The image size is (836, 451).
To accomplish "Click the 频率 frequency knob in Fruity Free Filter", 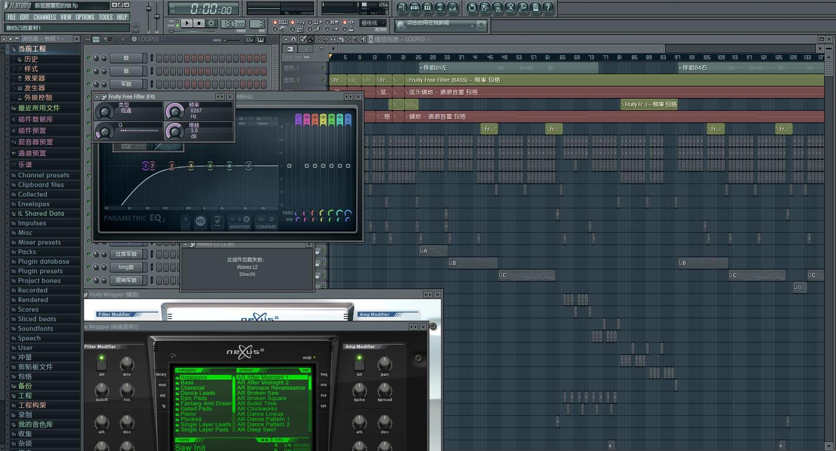I will [175, 111].
